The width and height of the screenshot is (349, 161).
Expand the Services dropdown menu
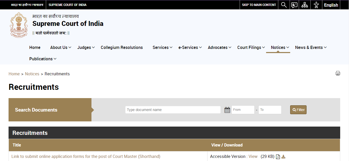coord(161,47)
